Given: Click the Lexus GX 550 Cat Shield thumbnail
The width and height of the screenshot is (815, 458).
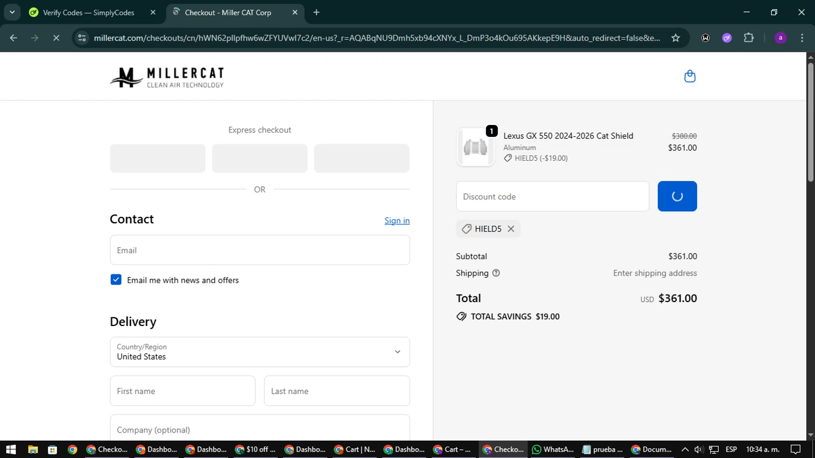Looking at the screenshot, I should pos(475,147).
